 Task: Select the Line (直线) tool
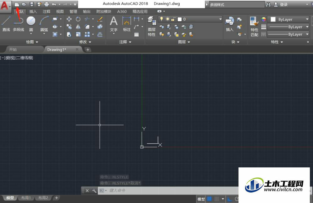tap(6, 24)
